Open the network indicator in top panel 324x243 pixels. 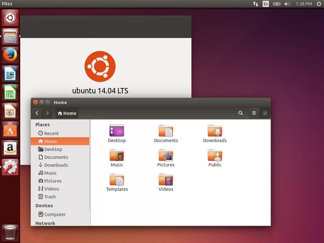pos(256,4)
